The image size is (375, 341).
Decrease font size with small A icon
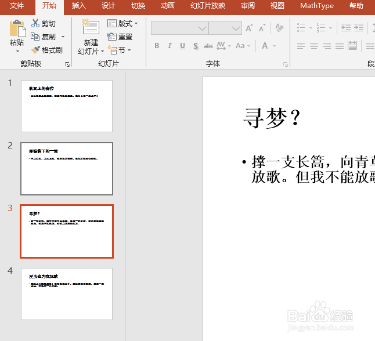(262, 28)
